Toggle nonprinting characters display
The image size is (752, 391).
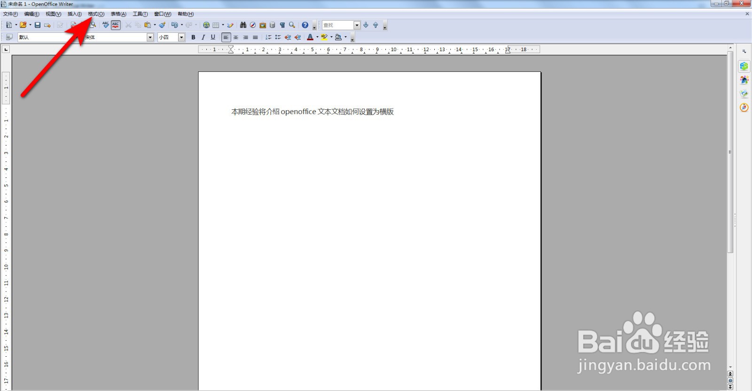point(282,25)
